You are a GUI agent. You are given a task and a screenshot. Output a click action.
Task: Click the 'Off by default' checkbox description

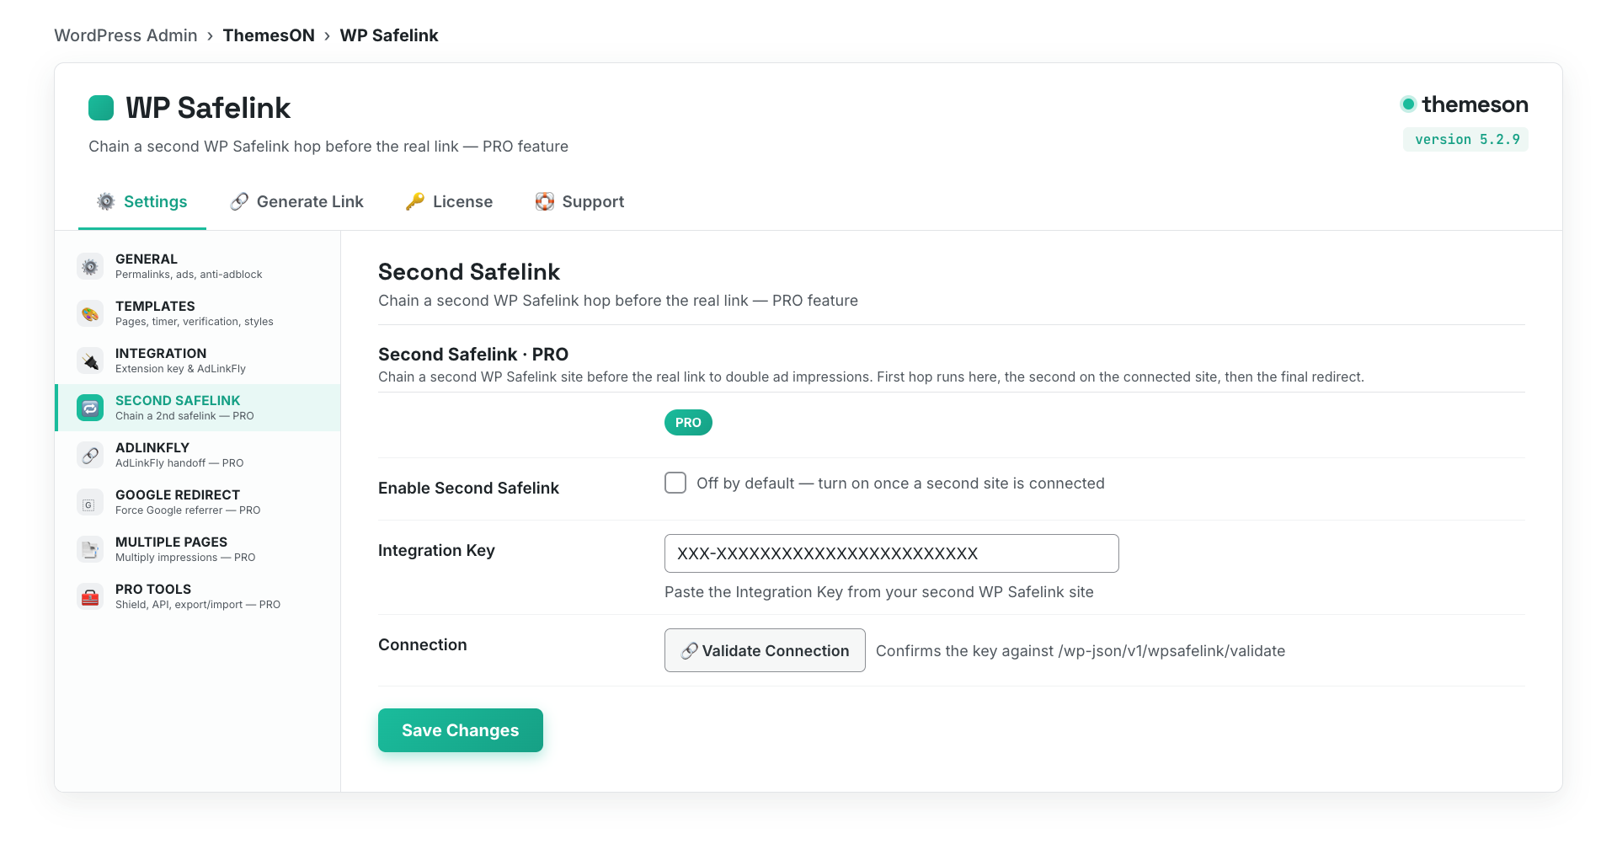click(900, 483)
